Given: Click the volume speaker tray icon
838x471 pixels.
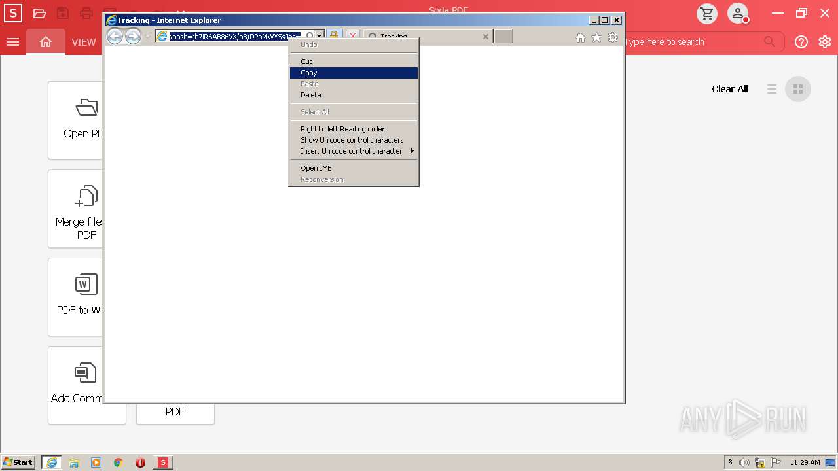Looking at the screenshot, I should (744, 462).
